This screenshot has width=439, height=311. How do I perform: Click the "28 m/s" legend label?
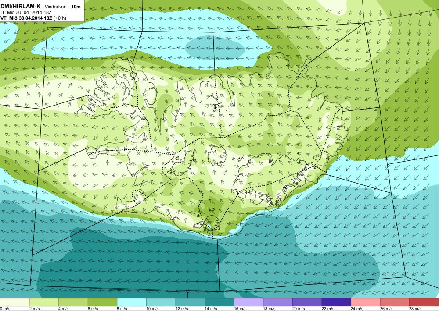pyautogui.click(x=416, y=309)
